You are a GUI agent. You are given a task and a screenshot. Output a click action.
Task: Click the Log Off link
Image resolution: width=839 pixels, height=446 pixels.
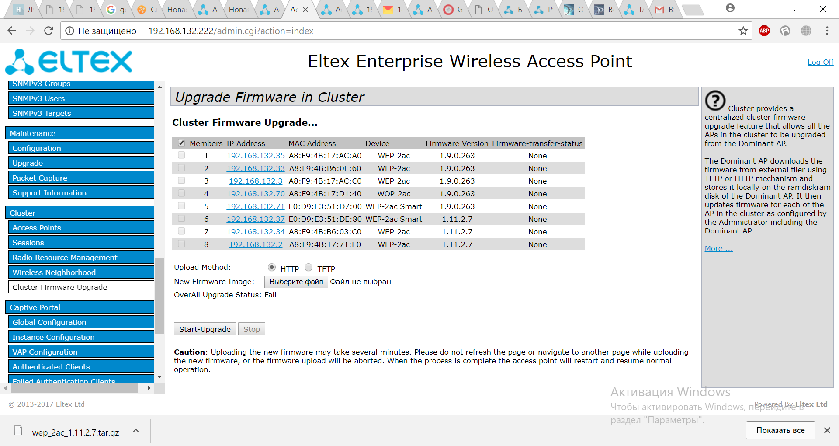click(820, 62)
